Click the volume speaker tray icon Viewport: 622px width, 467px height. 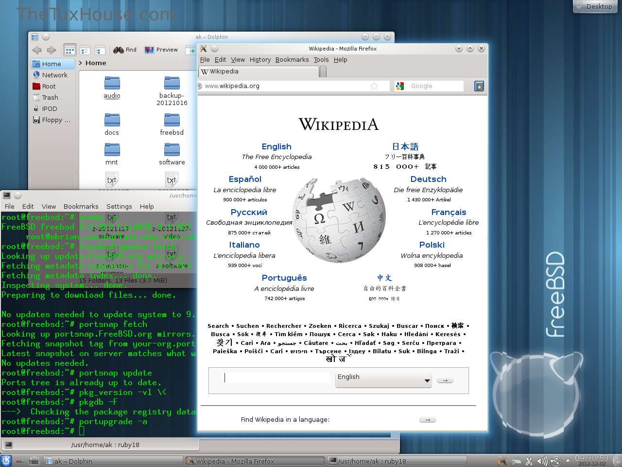pyautogui.click(x=542, y=461)
